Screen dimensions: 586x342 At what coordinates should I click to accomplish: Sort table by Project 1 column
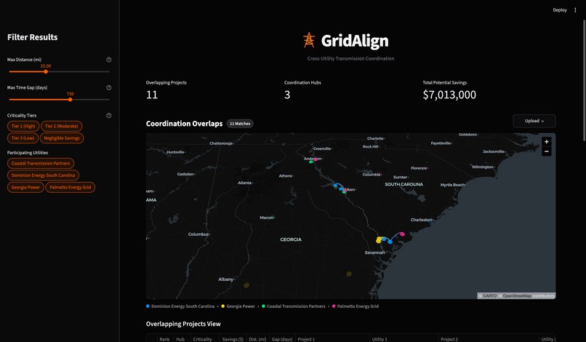coord(332,338)
